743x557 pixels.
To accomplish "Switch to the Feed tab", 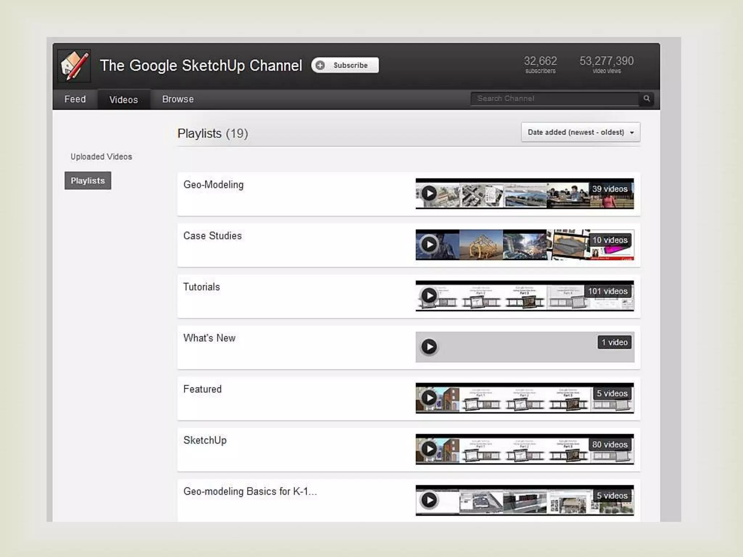I will click(75, 99).
